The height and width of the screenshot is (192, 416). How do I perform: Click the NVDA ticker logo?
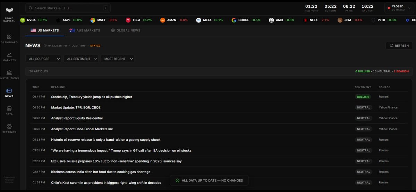coord(23,20)
